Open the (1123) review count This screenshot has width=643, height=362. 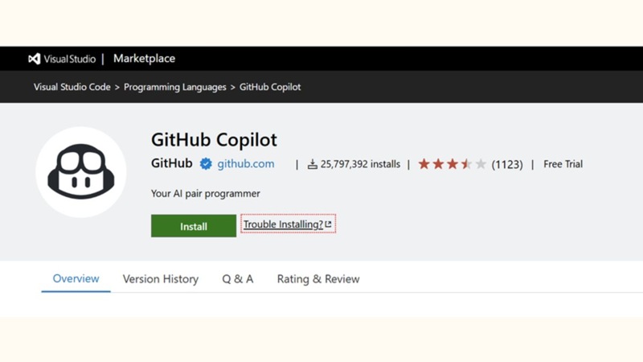[507, 165]
